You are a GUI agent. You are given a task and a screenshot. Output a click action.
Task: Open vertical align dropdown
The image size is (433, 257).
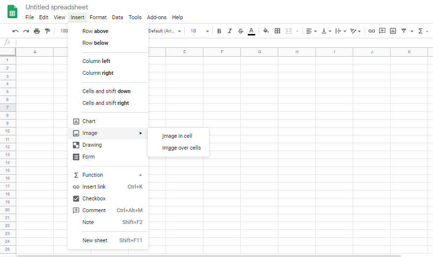326,31
